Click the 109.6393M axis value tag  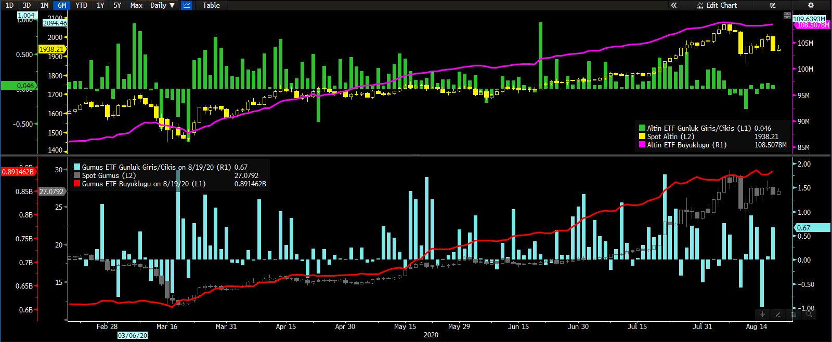(809, 19)
